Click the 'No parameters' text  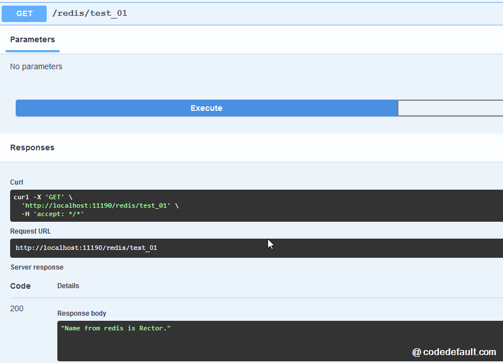pyautogui.click(x=36, y=66)
